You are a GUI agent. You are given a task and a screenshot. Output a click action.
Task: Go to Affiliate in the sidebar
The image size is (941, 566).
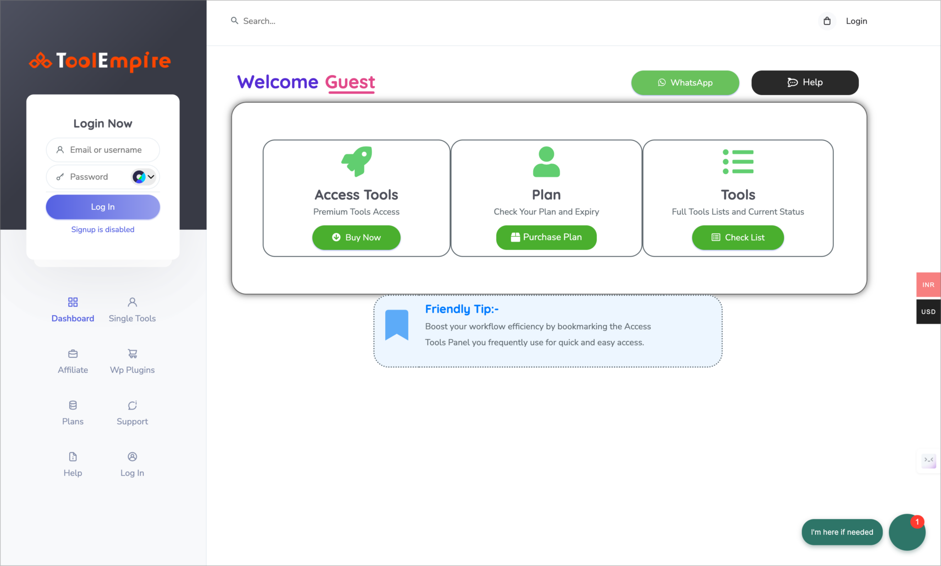click(73, 361)
